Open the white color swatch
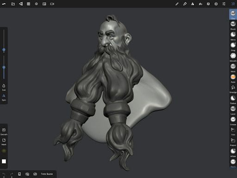 tap(4, 161)
